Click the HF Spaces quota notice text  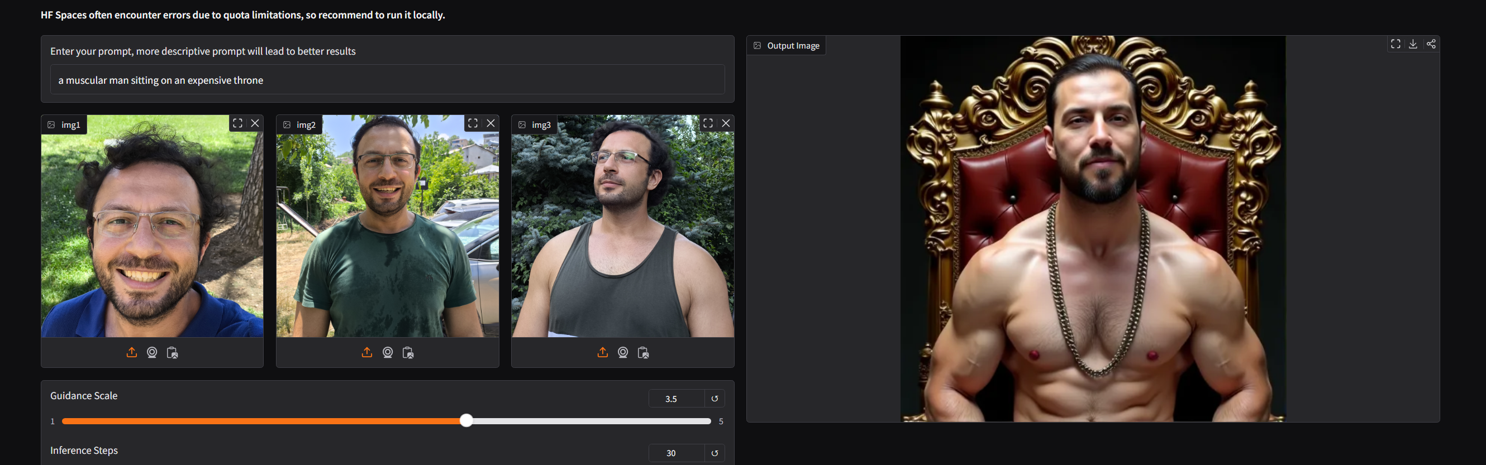tap(243, 15)
